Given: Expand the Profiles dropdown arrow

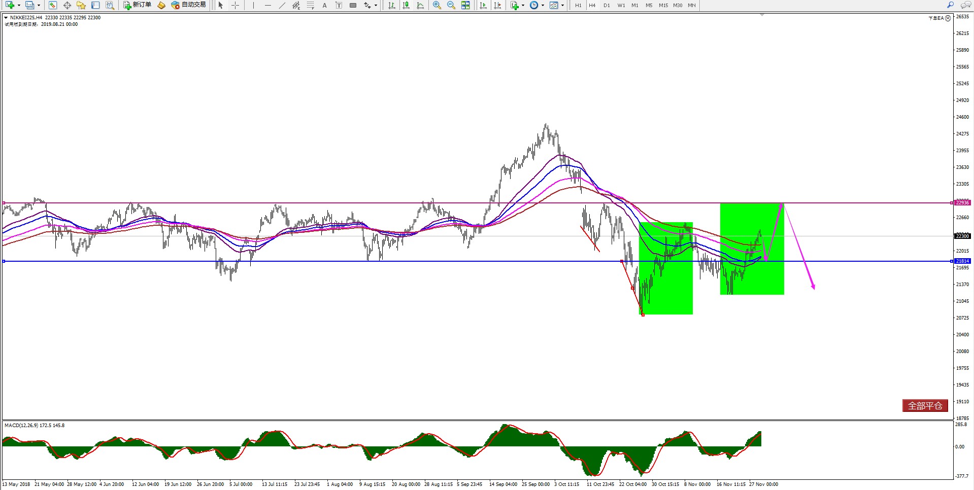Looking at the screenshot, I should click(x=39, y=6).
